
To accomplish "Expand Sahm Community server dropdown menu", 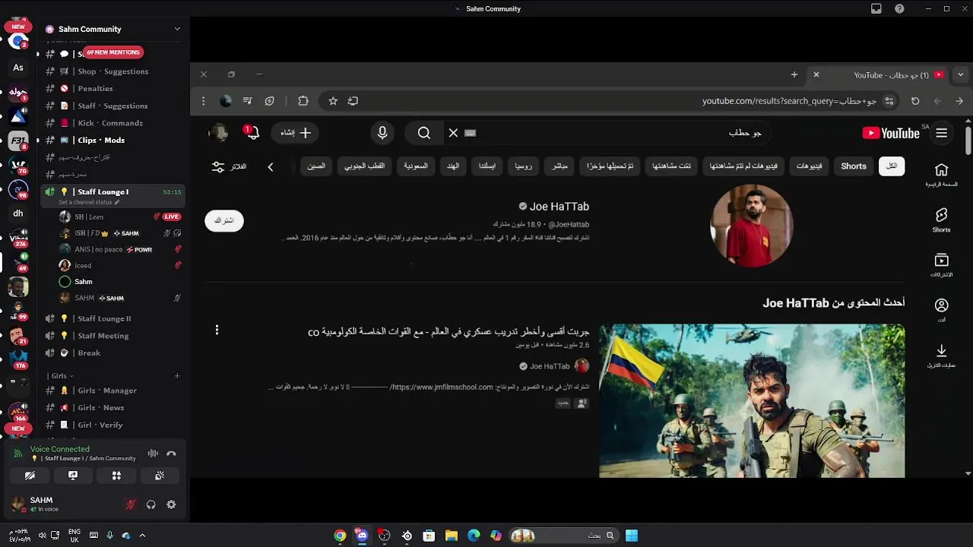I will click(177, 29).
